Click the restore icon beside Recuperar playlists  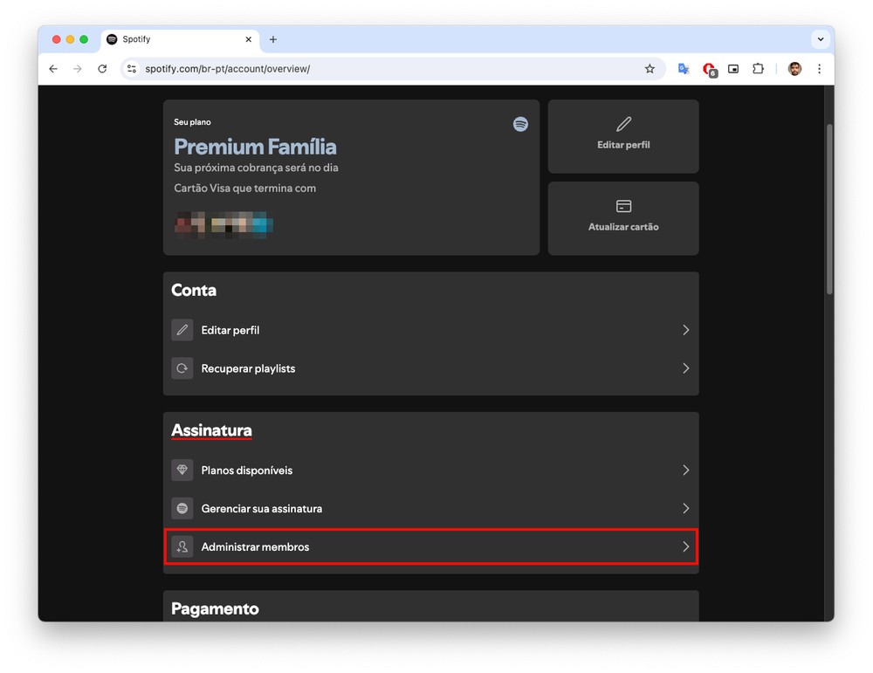[182, 368]
